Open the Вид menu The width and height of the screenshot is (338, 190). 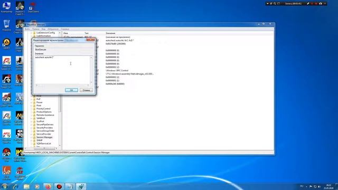click(43, 29)
